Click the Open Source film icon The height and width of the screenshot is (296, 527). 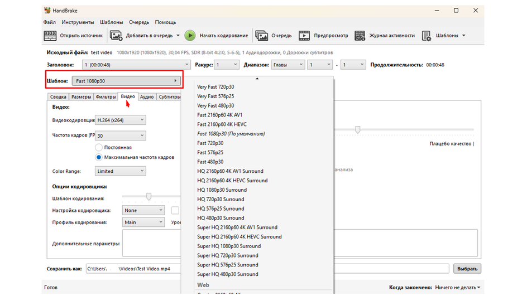50,36
